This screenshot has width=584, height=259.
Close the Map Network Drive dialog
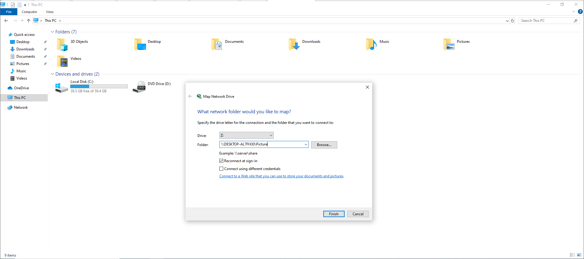[367, 87]
